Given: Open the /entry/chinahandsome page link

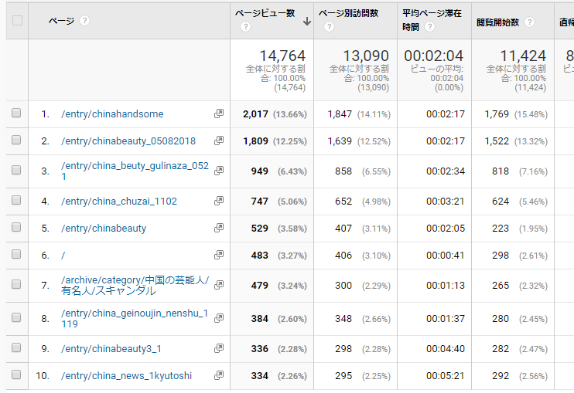Looking at the screenshot, I should coord(112,114).
